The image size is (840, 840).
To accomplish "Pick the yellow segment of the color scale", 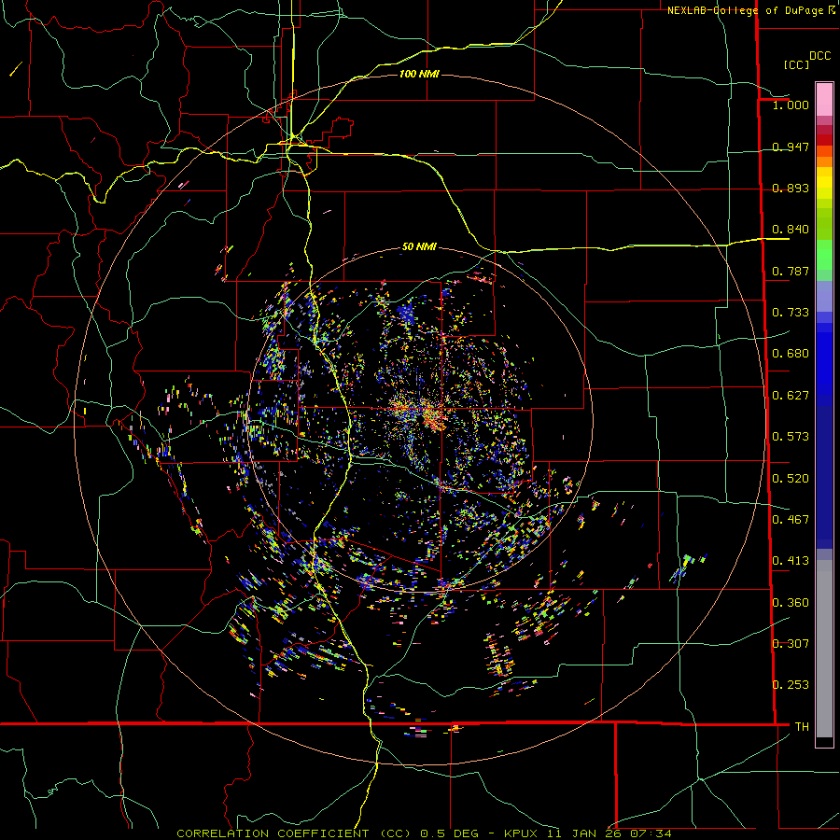I will point(824,183).
